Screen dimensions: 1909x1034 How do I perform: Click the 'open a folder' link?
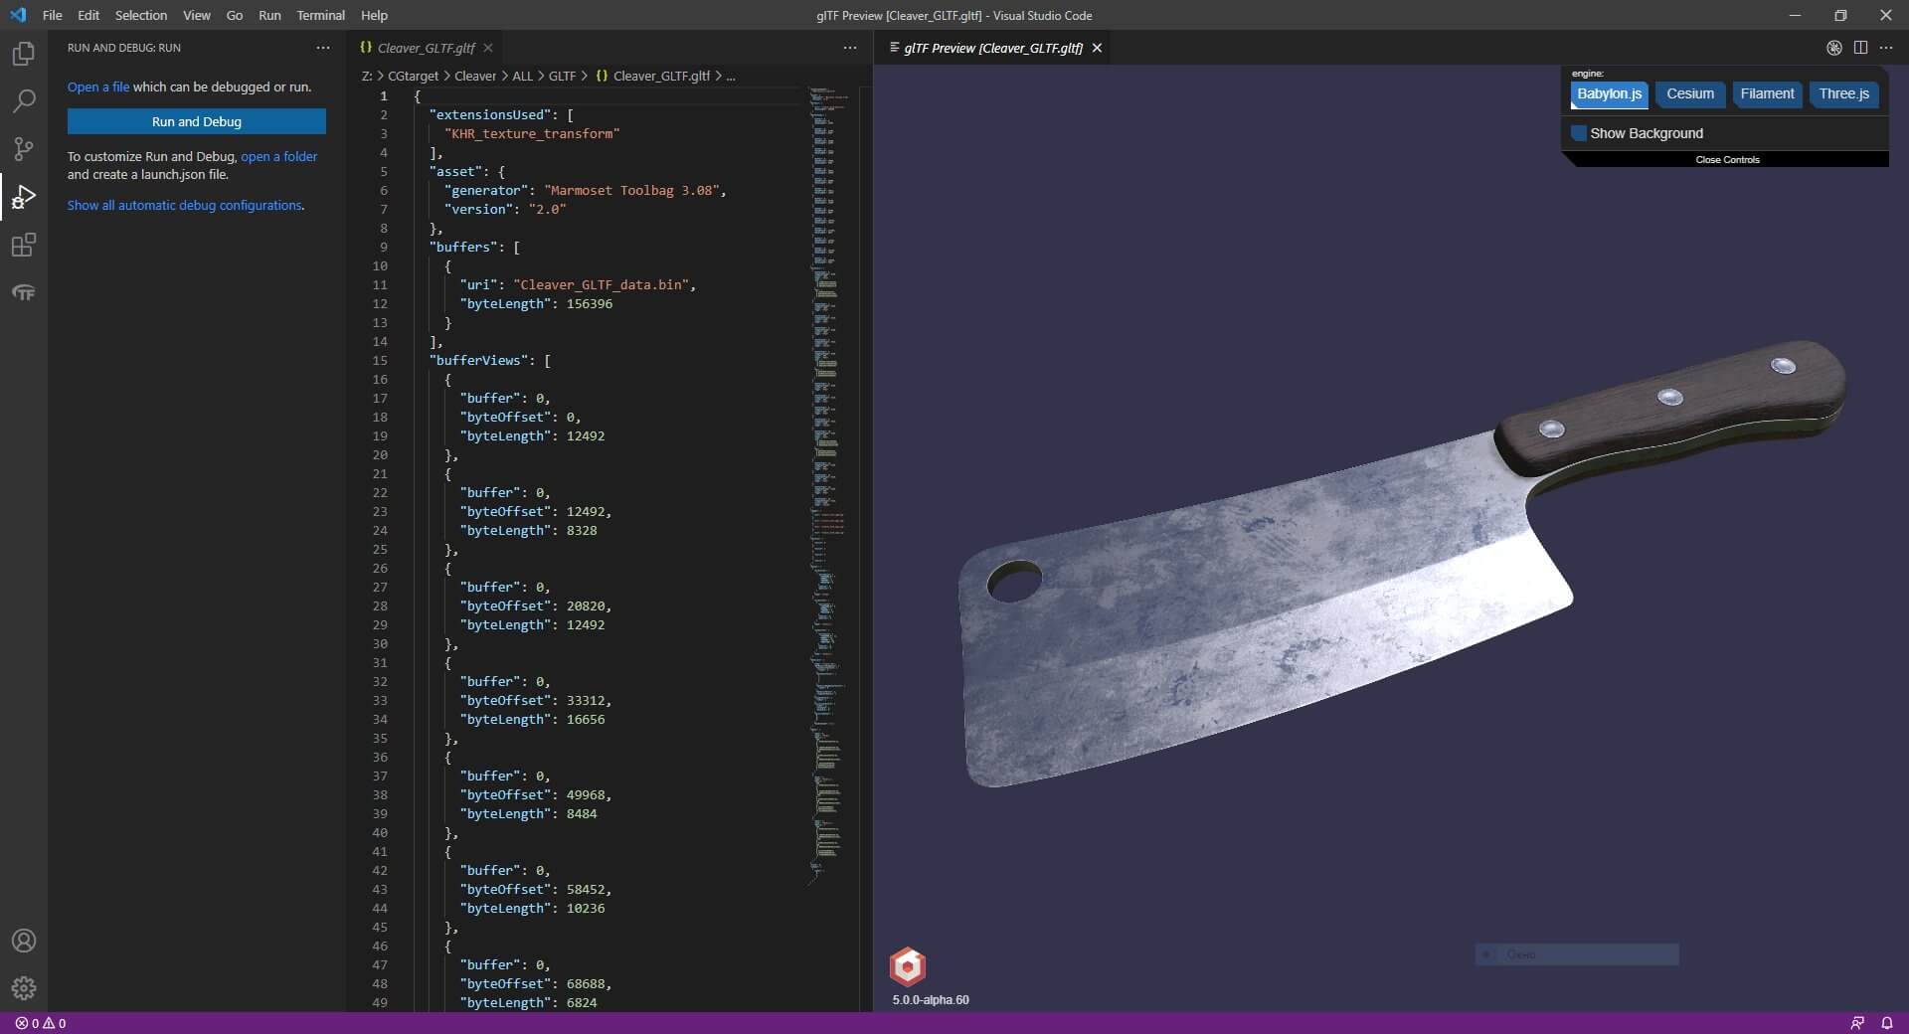coord(278,156)
